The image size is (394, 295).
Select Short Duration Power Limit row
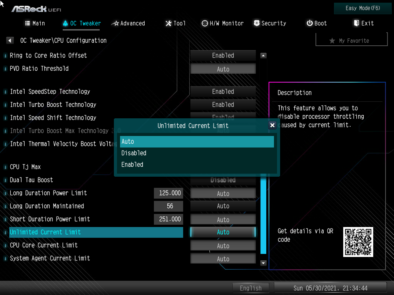[81, 219]
